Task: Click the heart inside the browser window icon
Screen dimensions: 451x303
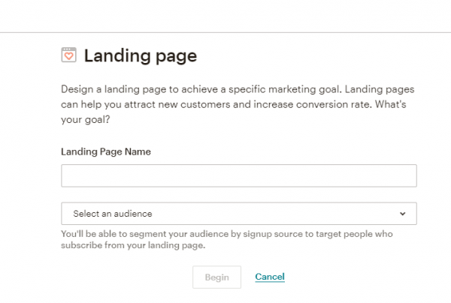Action: (68, 56)
